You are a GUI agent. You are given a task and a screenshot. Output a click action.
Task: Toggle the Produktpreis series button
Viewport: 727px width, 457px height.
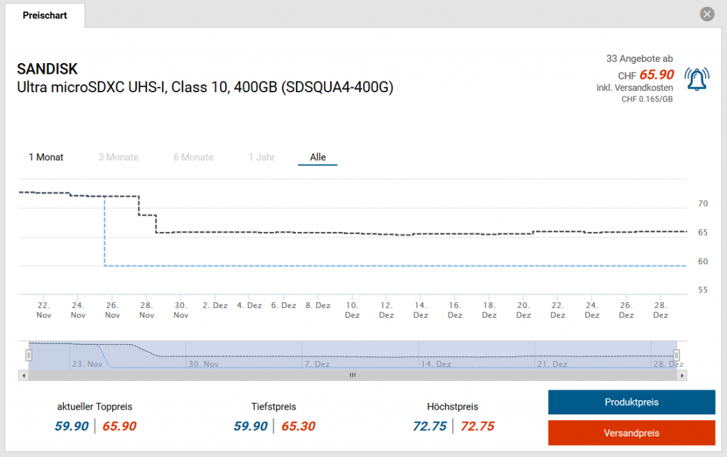tap(631, 402)
